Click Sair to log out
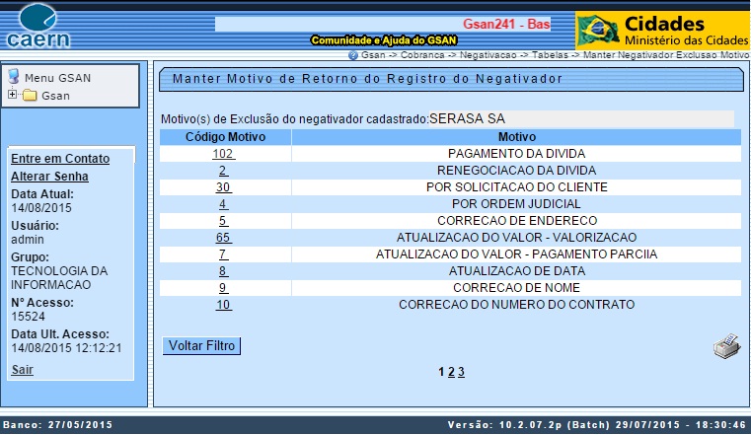The height and width of the screenshot is (435, 751). coord(22,370)
